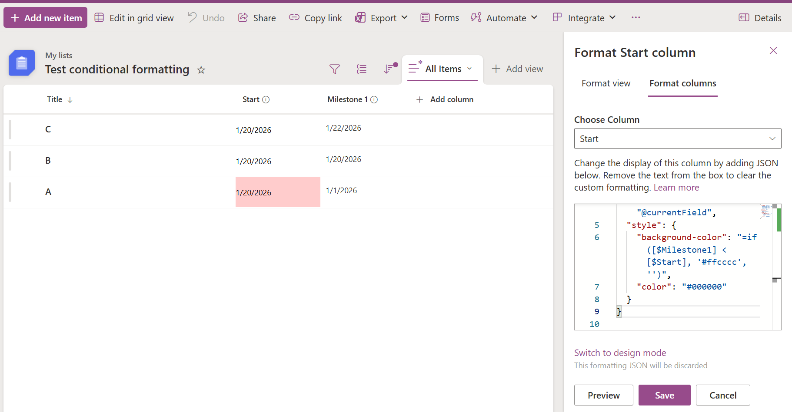Click title cell B
The width and height of the screenshot is (792, 412).
[48, 161]
